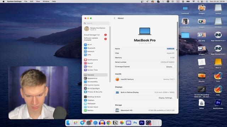Screen dimensions: 227x127
Task: Open Notifications settings pane
Action: [91, 60]
